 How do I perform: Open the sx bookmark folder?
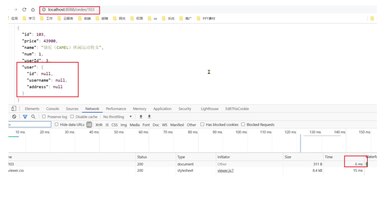point(152,18)
